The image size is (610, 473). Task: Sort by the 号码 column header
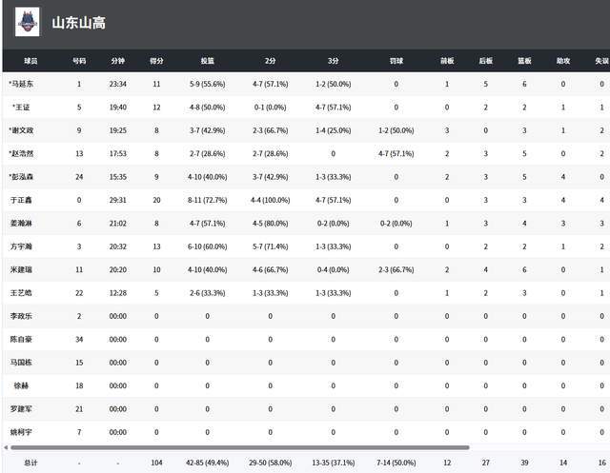78,60
